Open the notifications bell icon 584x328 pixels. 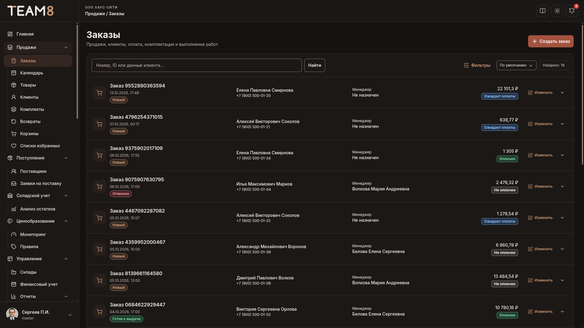pyautogui.click(x=572, y=11)
